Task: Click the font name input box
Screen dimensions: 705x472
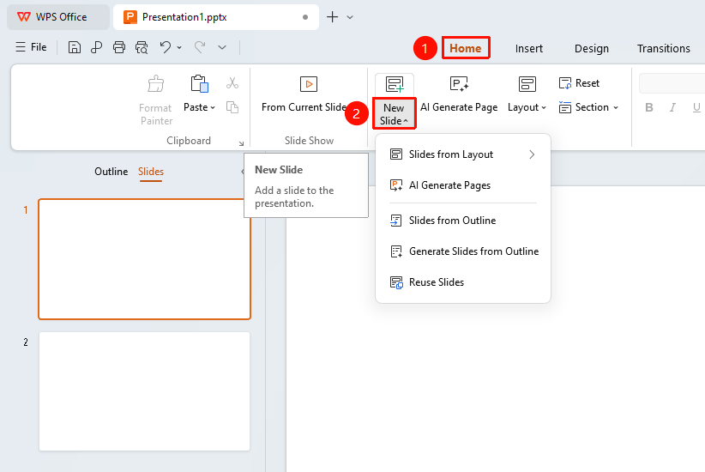Action: point(672,84)
